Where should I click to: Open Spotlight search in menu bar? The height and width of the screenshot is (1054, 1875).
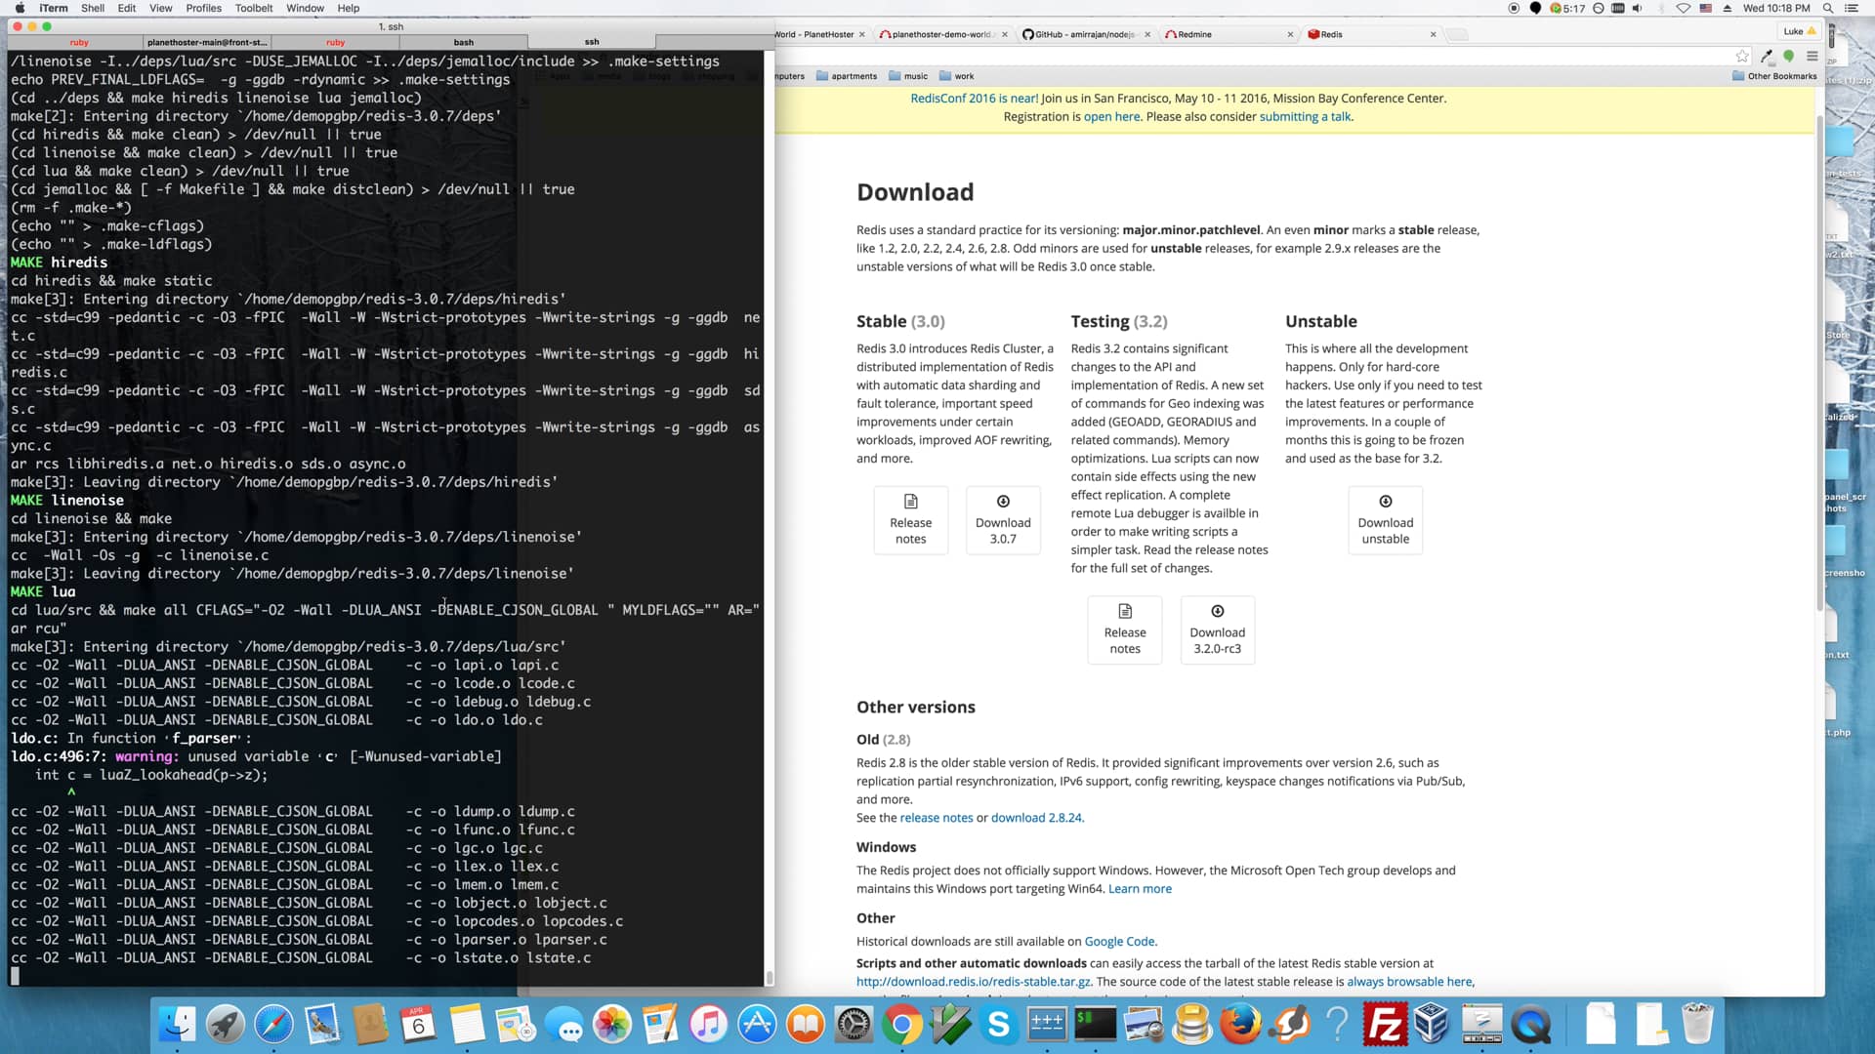(1828, 8)
